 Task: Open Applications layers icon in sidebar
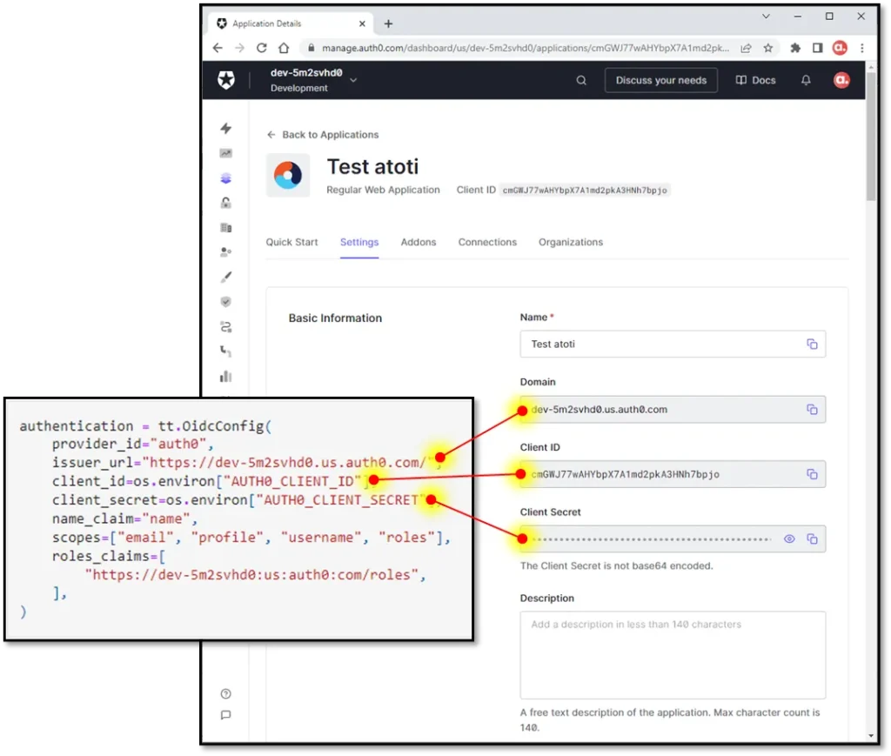pyautogui.click(x=226, y=178)
